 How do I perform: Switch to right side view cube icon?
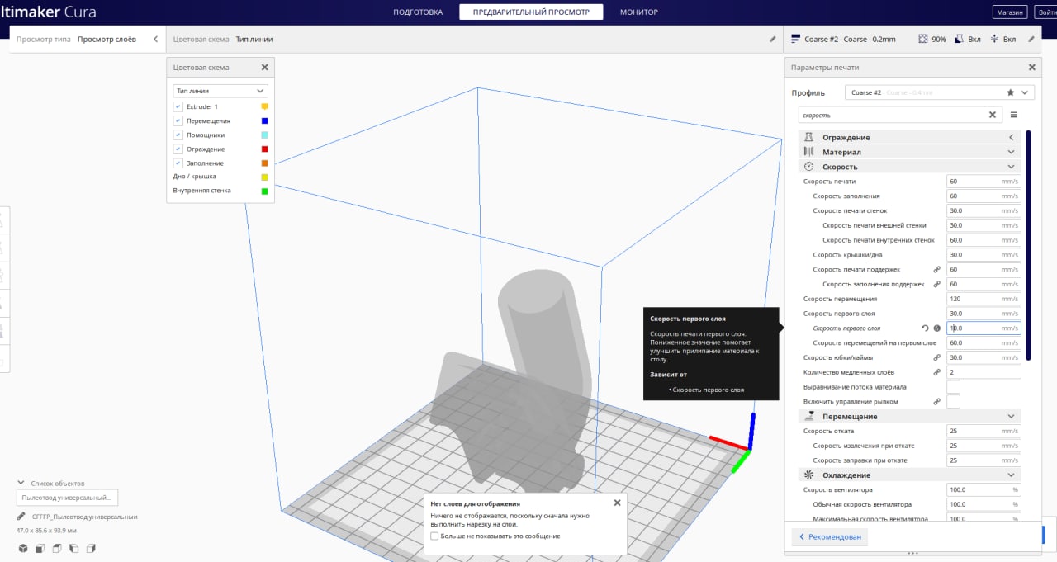pos(92,548)
